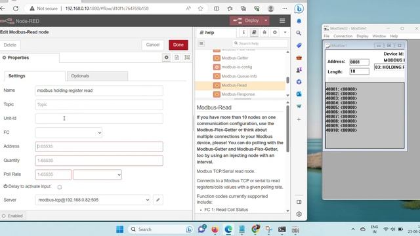Open Edge sidebar settings gear
The height and width of the screenshot is (236, 420).
[x=299, y=214]
